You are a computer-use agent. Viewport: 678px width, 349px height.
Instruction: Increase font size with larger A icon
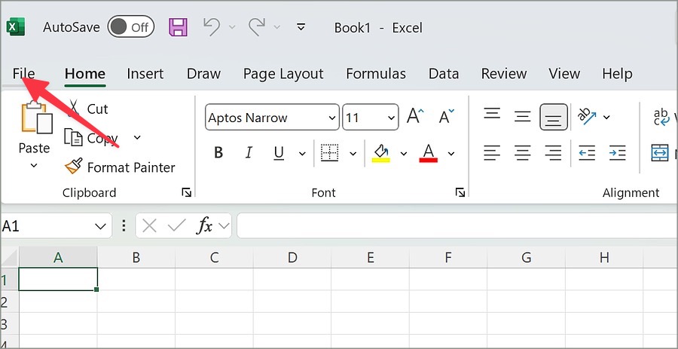pos(415,117)
